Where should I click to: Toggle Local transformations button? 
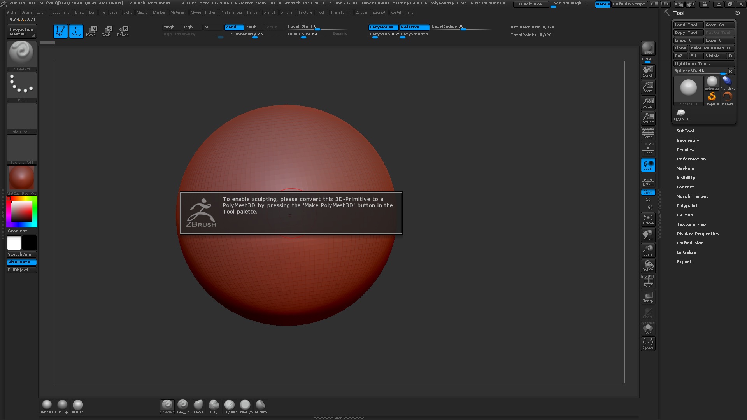pyautogui.click(x=648, y=165)
